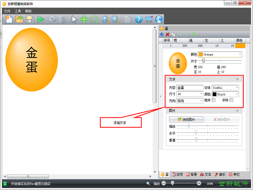Create a new file from toolbar

point(9,19)
